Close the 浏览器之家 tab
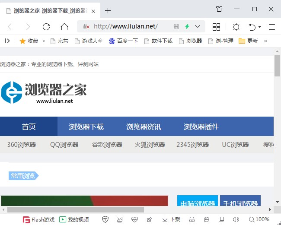The width and height of the screenshot is (281, 225). [x=93, y=11]
